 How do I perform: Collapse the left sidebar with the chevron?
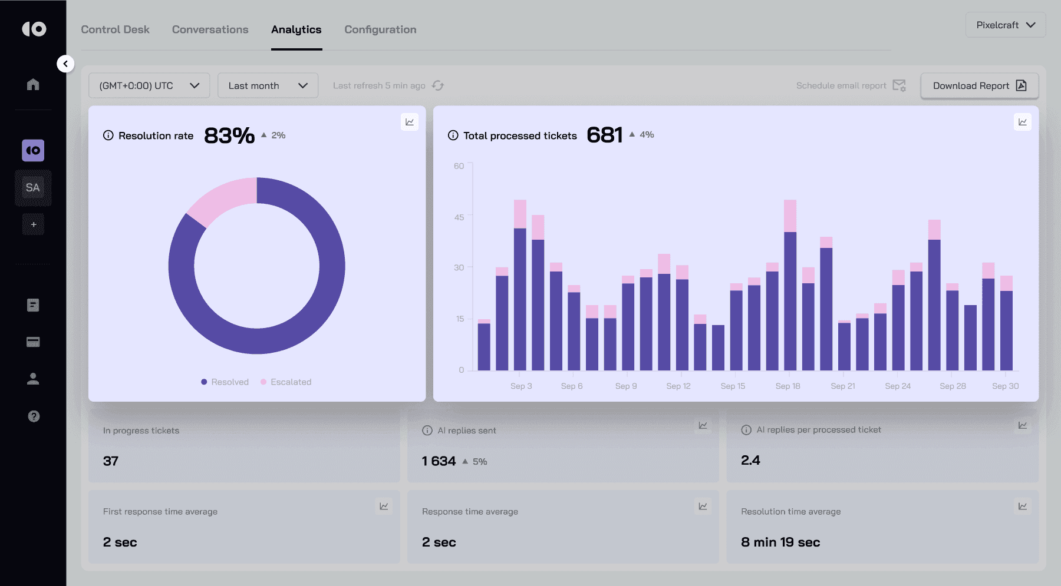pyautogui.click(x=65, y=63)
